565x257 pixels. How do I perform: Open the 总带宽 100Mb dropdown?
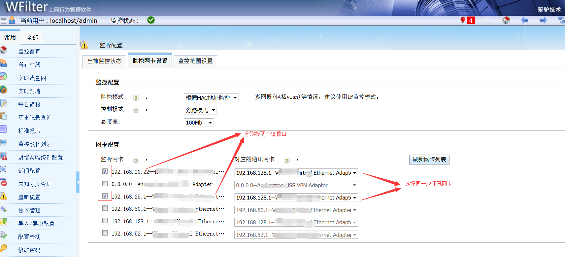coord(199,123)
